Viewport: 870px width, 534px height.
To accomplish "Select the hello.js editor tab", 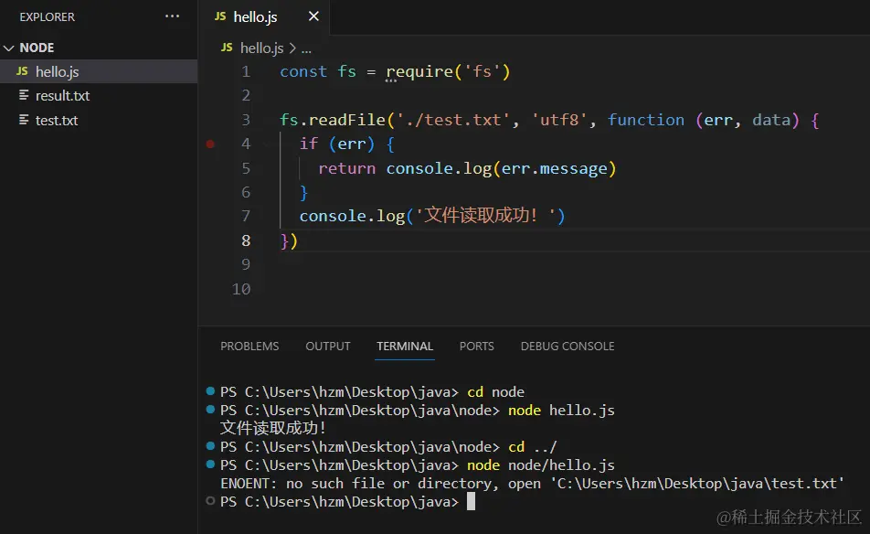I will (263, 16).
